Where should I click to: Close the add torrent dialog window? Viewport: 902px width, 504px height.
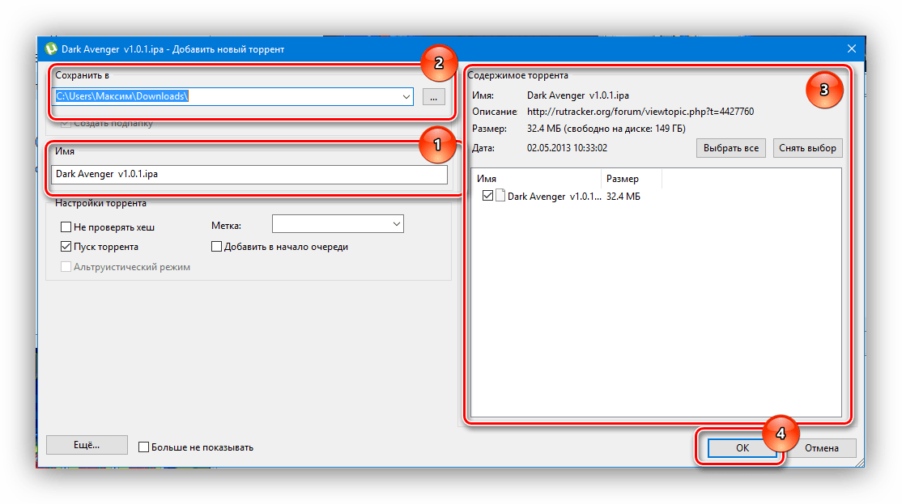pos(851,49)
